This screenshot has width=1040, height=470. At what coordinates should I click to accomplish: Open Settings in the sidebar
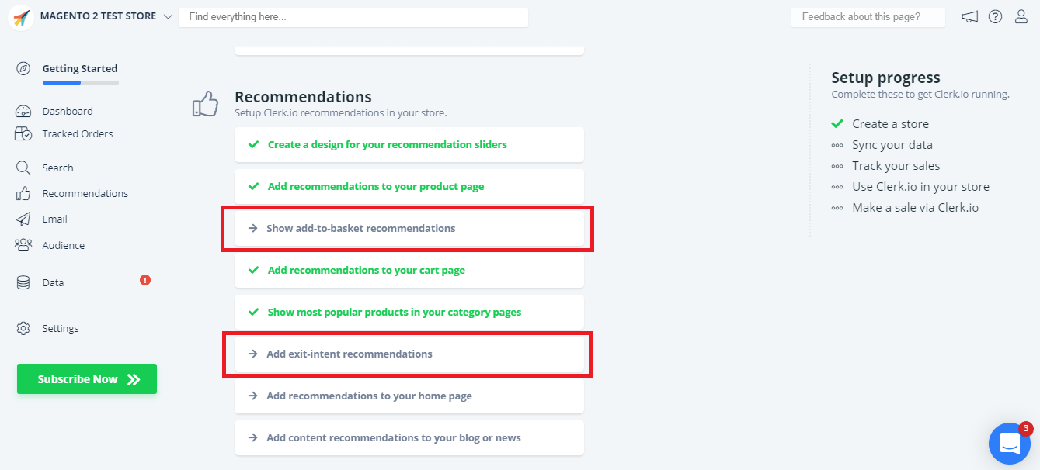point(61,329)
